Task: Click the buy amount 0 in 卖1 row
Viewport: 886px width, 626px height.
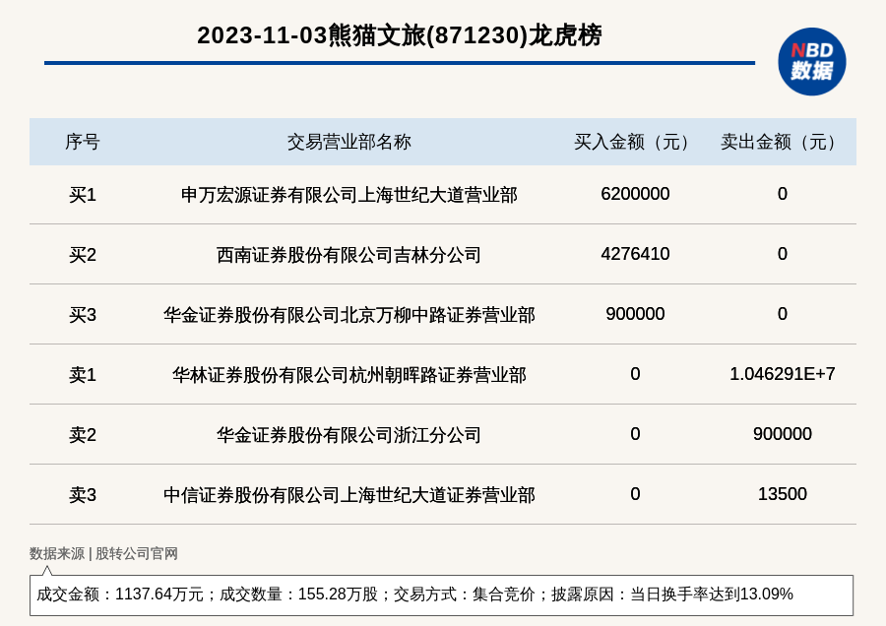Action: click(635, 373)
